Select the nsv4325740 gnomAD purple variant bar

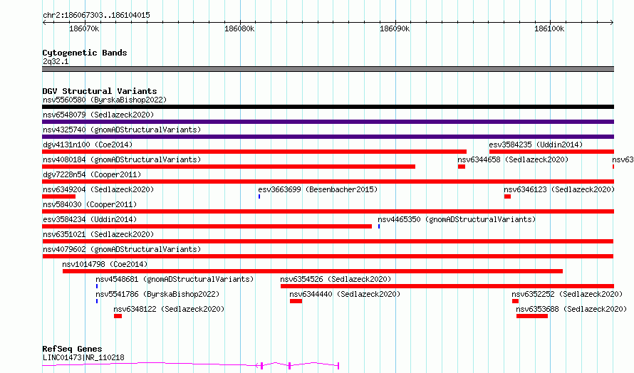click(328, 137)
